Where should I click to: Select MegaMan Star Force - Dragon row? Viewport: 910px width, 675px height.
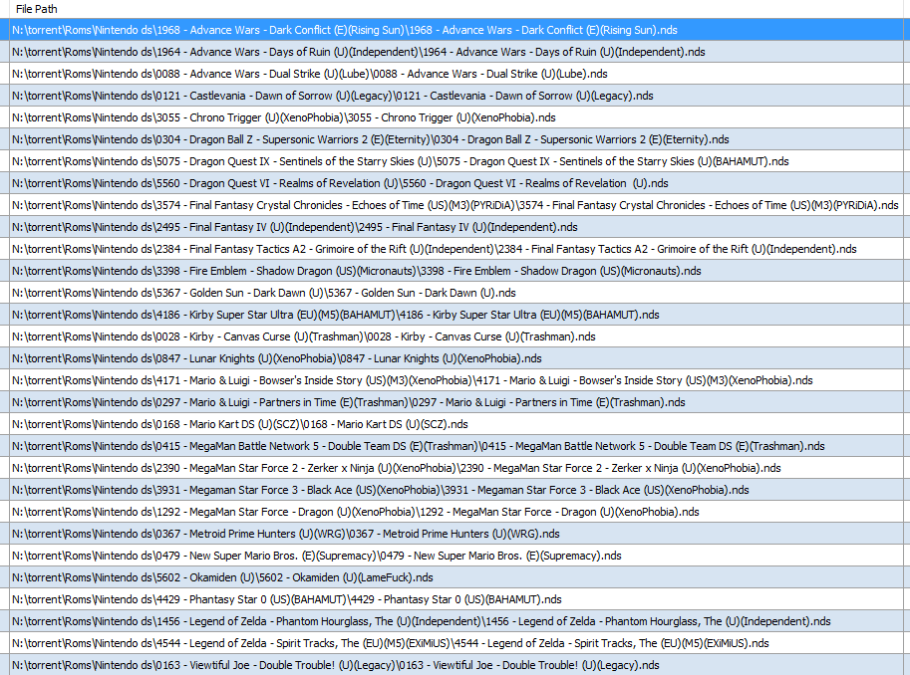456,512
